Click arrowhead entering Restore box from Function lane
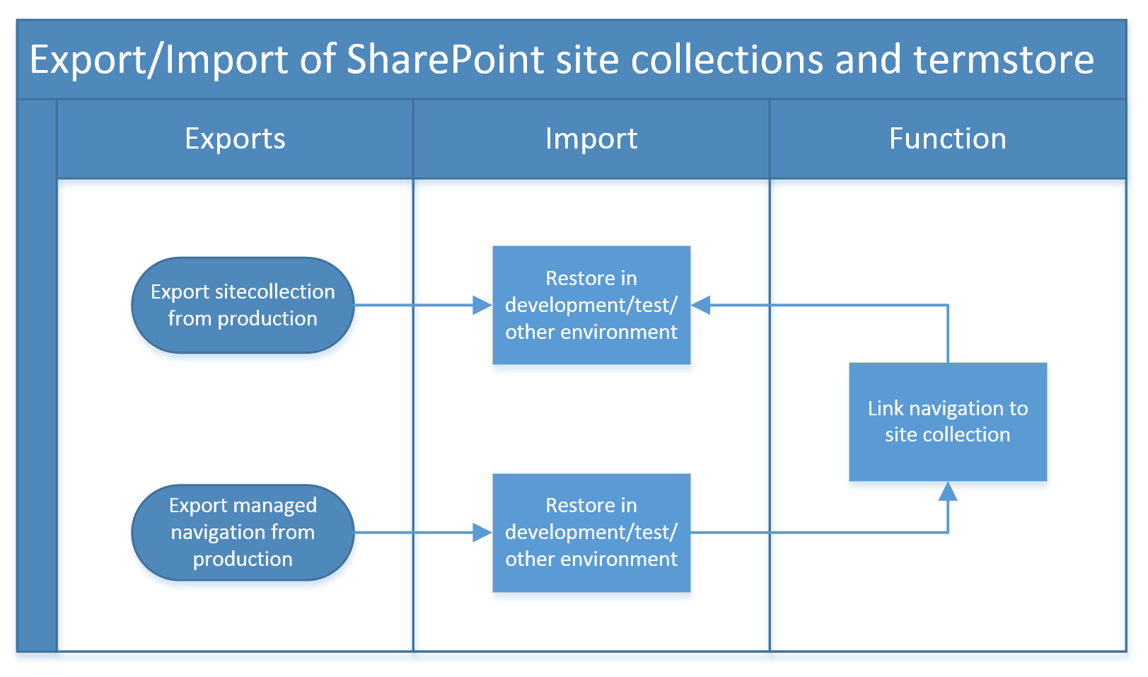Image resolution: width=1148 pixels, height=677 pixels. (x=700, y=305)
